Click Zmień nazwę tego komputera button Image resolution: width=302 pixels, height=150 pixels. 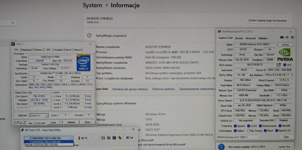click(x=267, y=21)
